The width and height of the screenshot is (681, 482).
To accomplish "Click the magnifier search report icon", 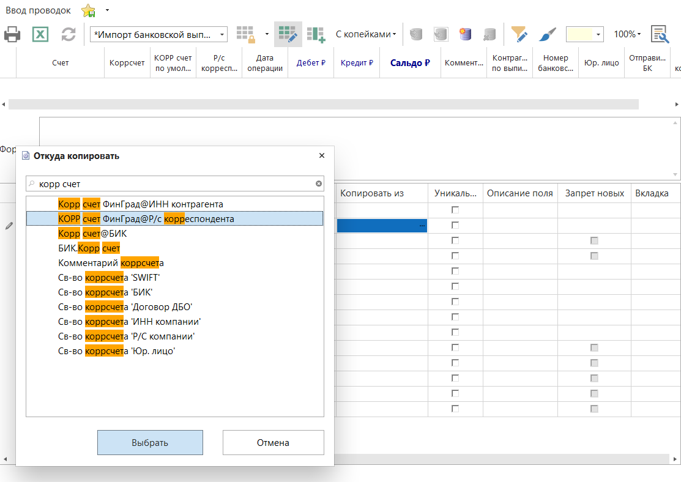I will pyautogui.click(x=659, y=34).
